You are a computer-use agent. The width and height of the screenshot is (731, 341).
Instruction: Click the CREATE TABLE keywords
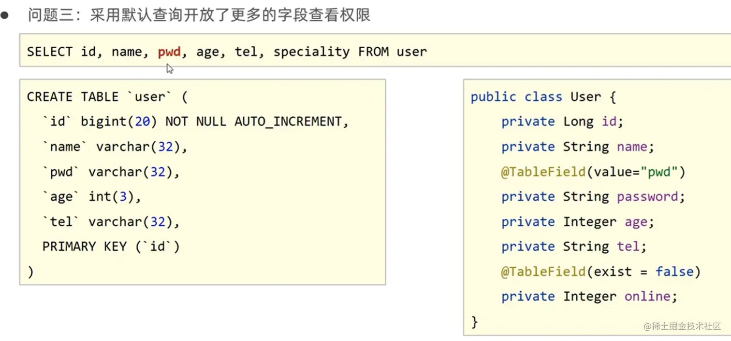click(73, 97)
